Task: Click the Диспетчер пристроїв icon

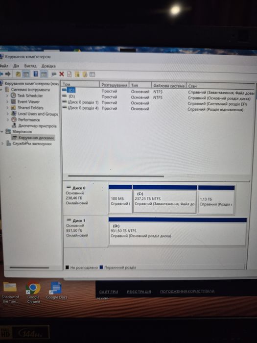Action: click(x=14, y=125)
